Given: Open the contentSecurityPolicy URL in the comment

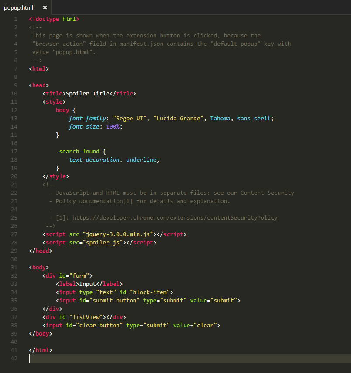Looking at the screenshot, I should tap(175, 217).
